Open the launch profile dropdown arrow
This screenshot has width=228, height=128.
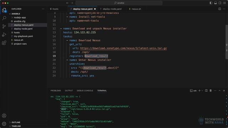[202, 91]
